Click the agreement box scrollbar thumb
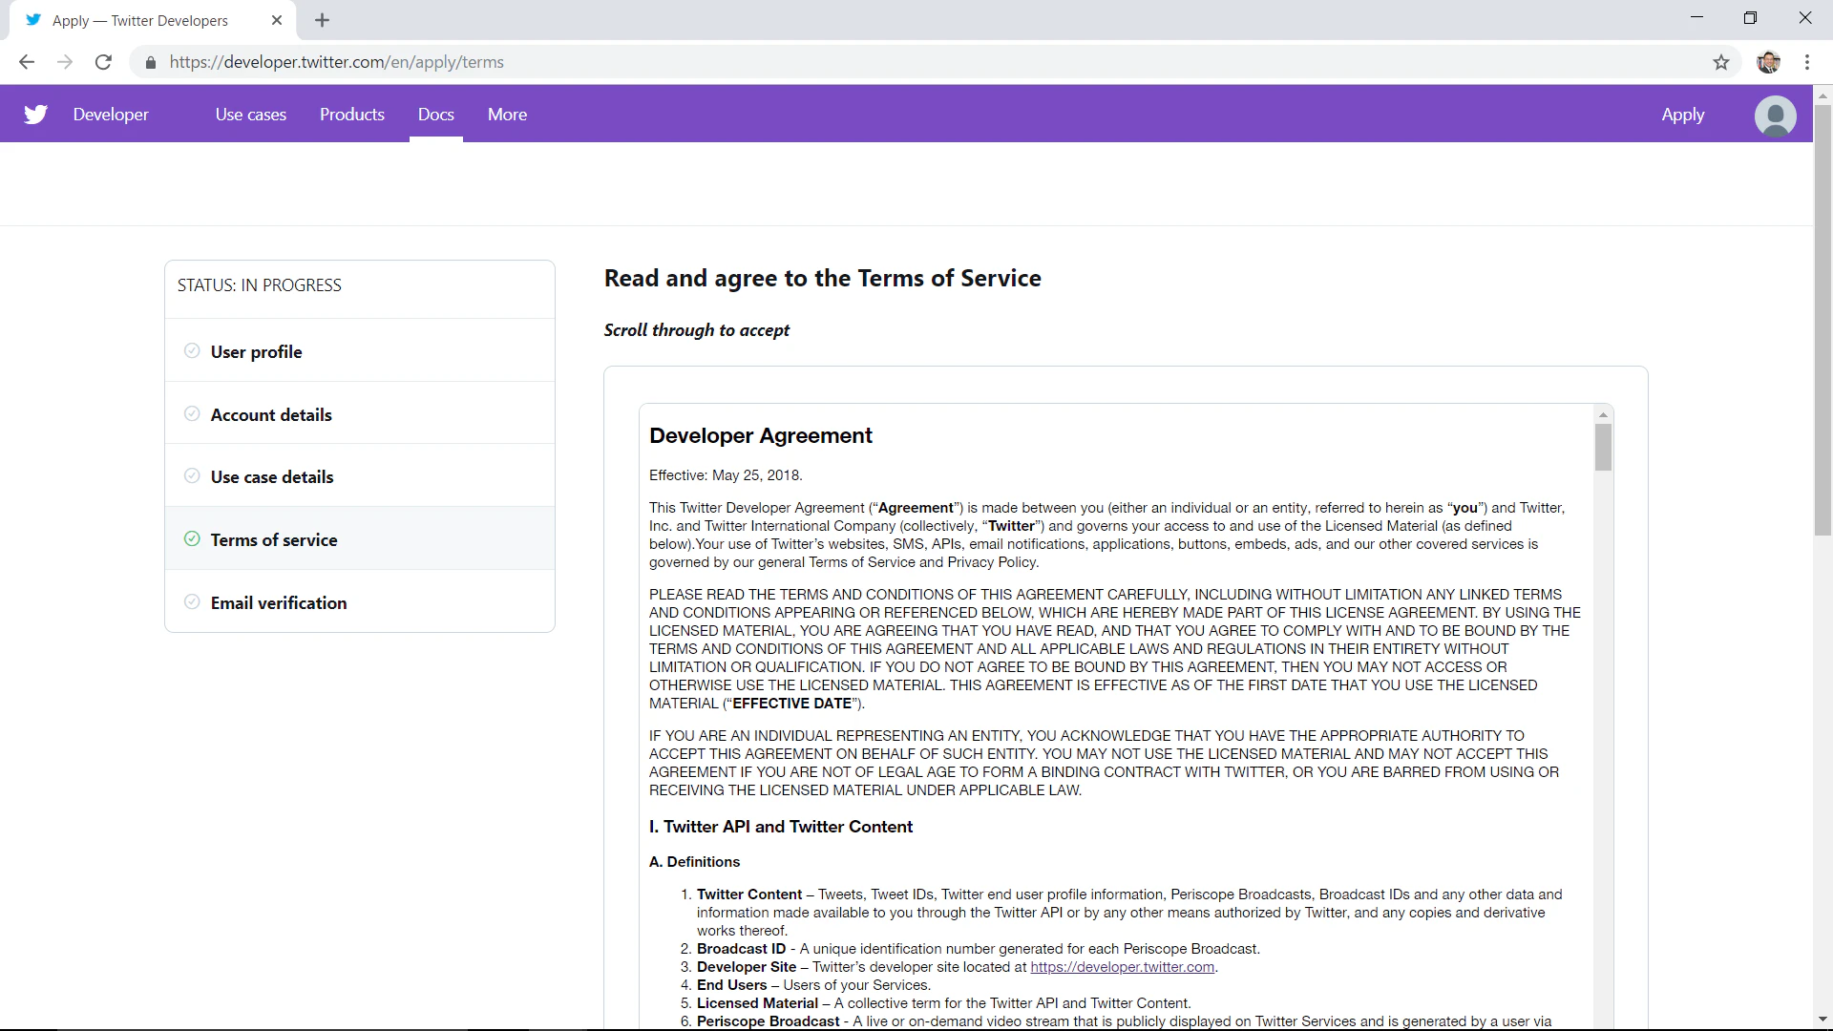Viewport: 1833px width, 1031px height. point(1603,447)
